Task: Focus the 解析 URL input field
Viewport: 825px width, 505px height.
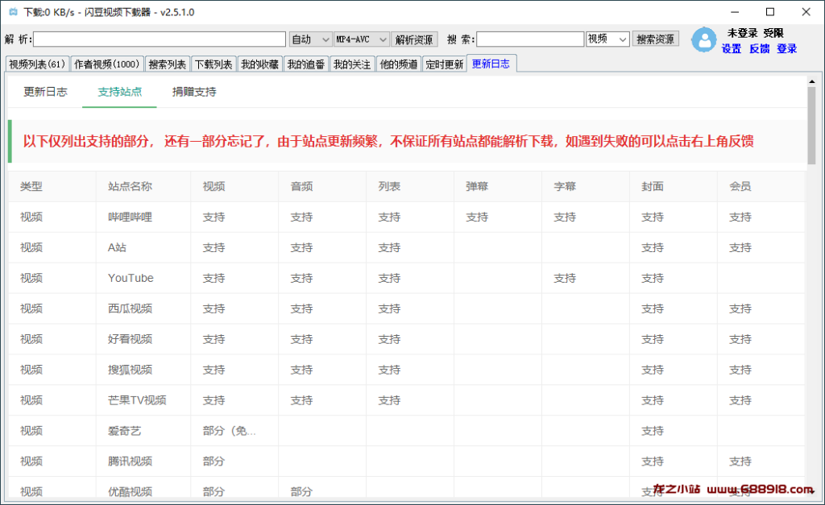Action: coord(160,39)
